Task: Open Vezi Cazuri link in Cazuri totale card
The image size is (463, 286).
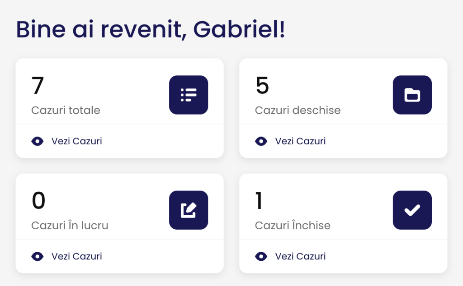Action: [x=77, y=141]
